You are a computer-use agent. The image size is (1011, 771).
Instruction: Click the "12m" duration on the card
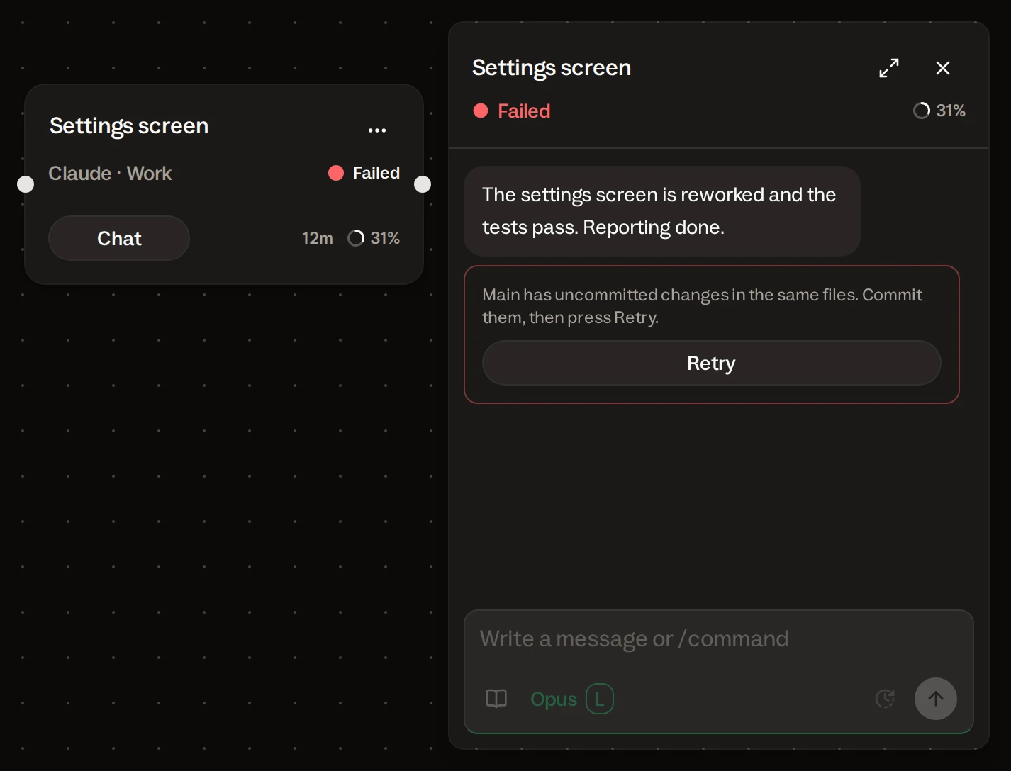(317, 238)
